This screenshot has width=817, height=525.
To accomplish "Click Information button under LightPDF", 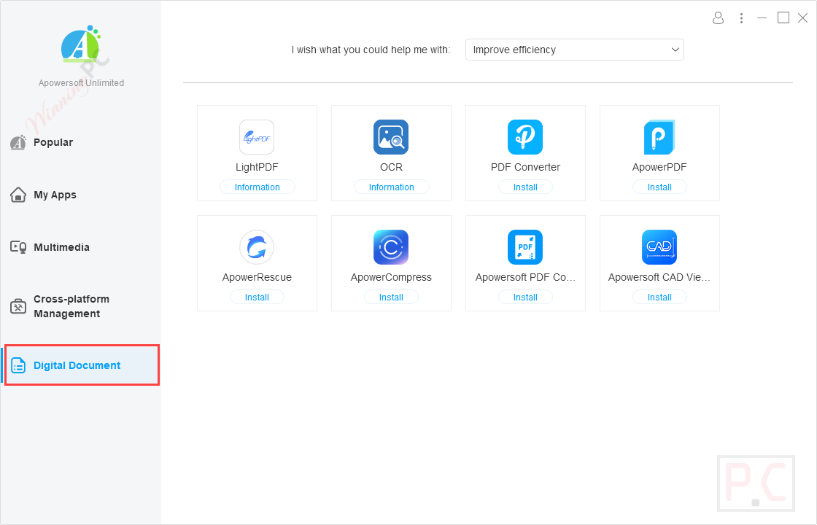I will pos(257,187).
